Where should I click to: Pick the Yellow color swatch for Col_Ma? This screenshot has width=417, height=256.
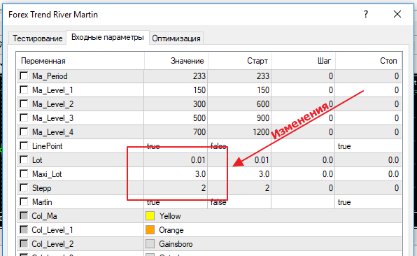click(x=150, y=216)
